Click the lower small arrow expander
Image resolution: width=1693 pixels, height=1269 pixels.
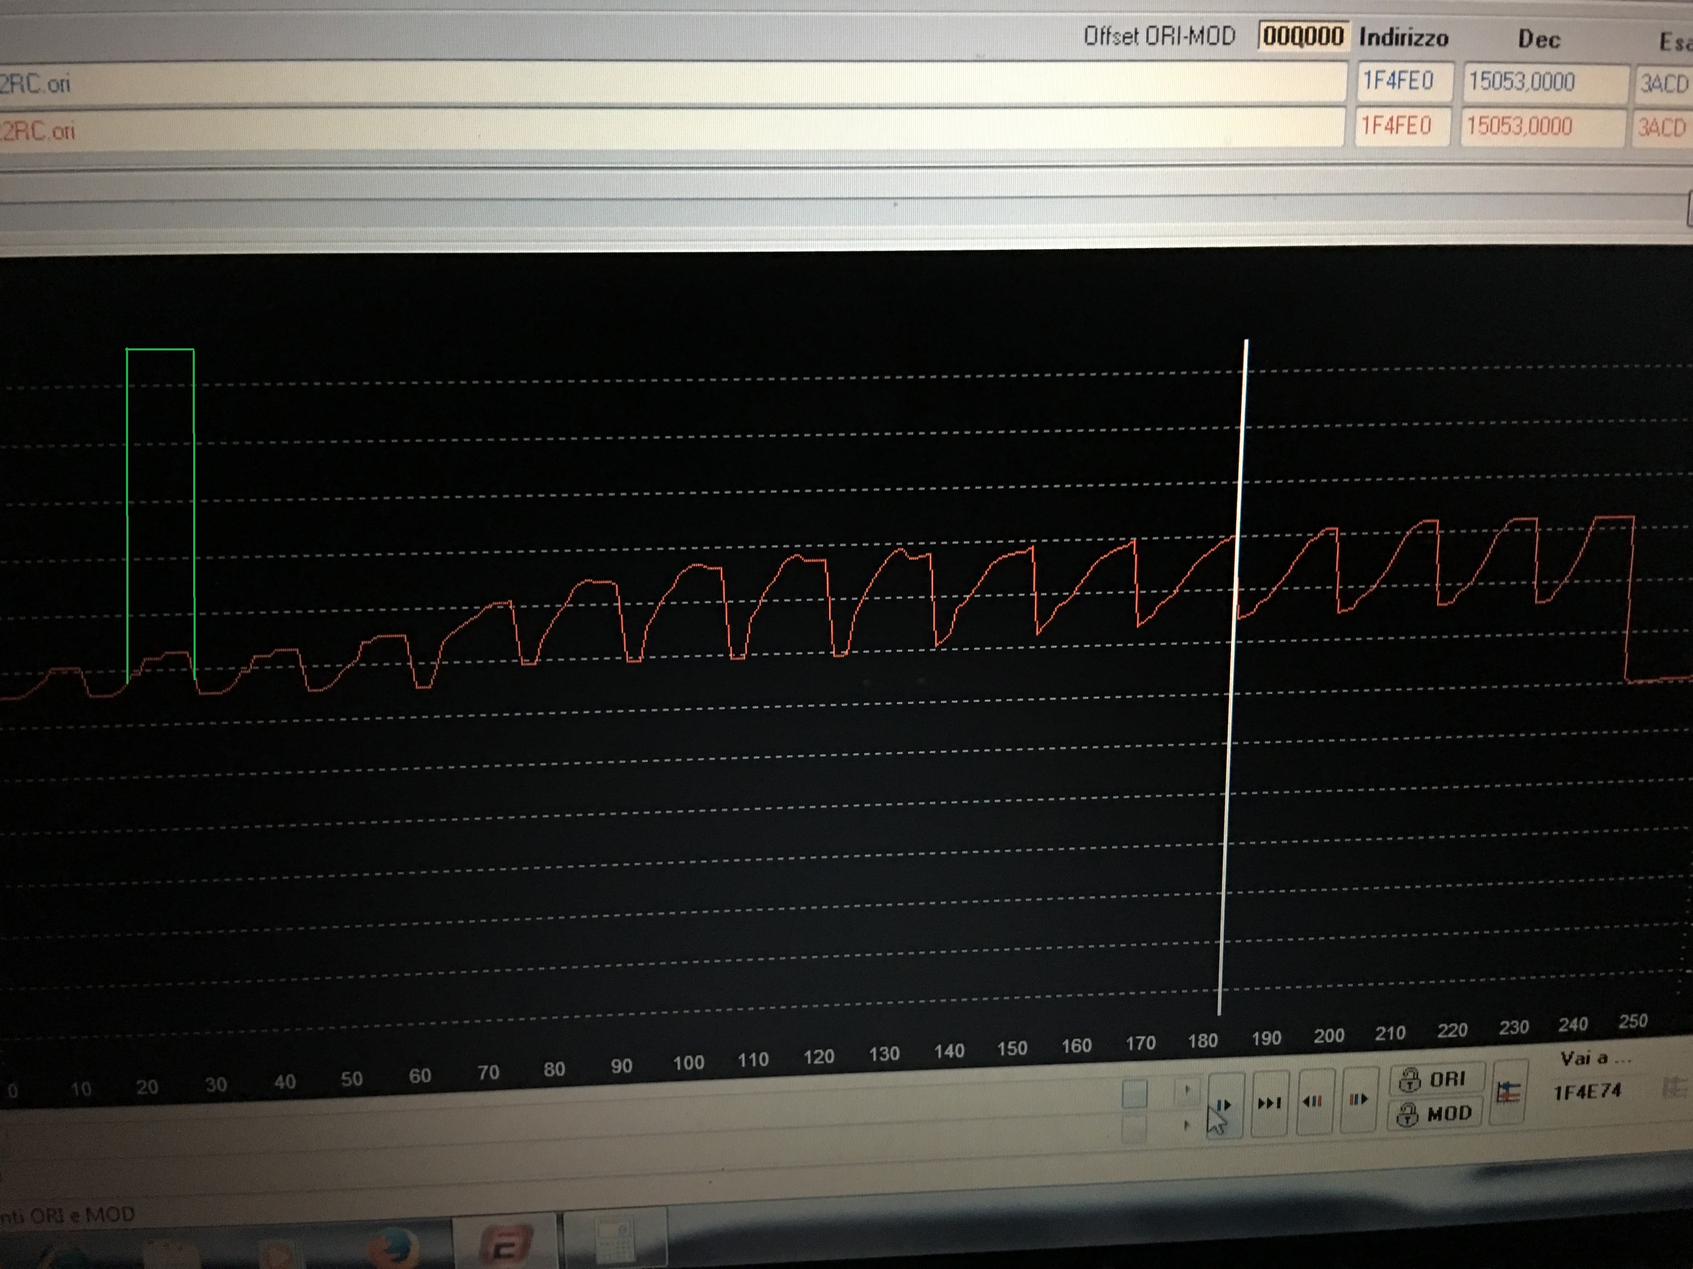coord(1187,1125)
